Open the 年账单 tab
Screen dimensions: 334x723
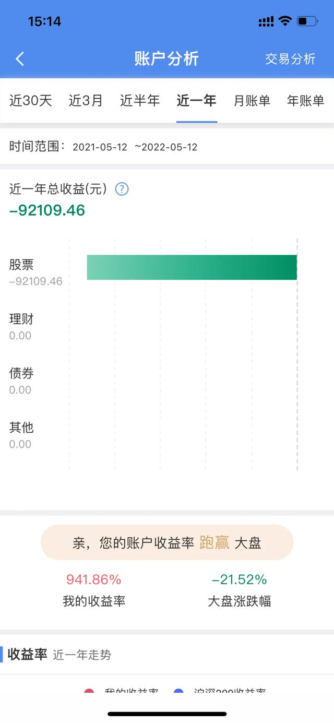[306, 101]
